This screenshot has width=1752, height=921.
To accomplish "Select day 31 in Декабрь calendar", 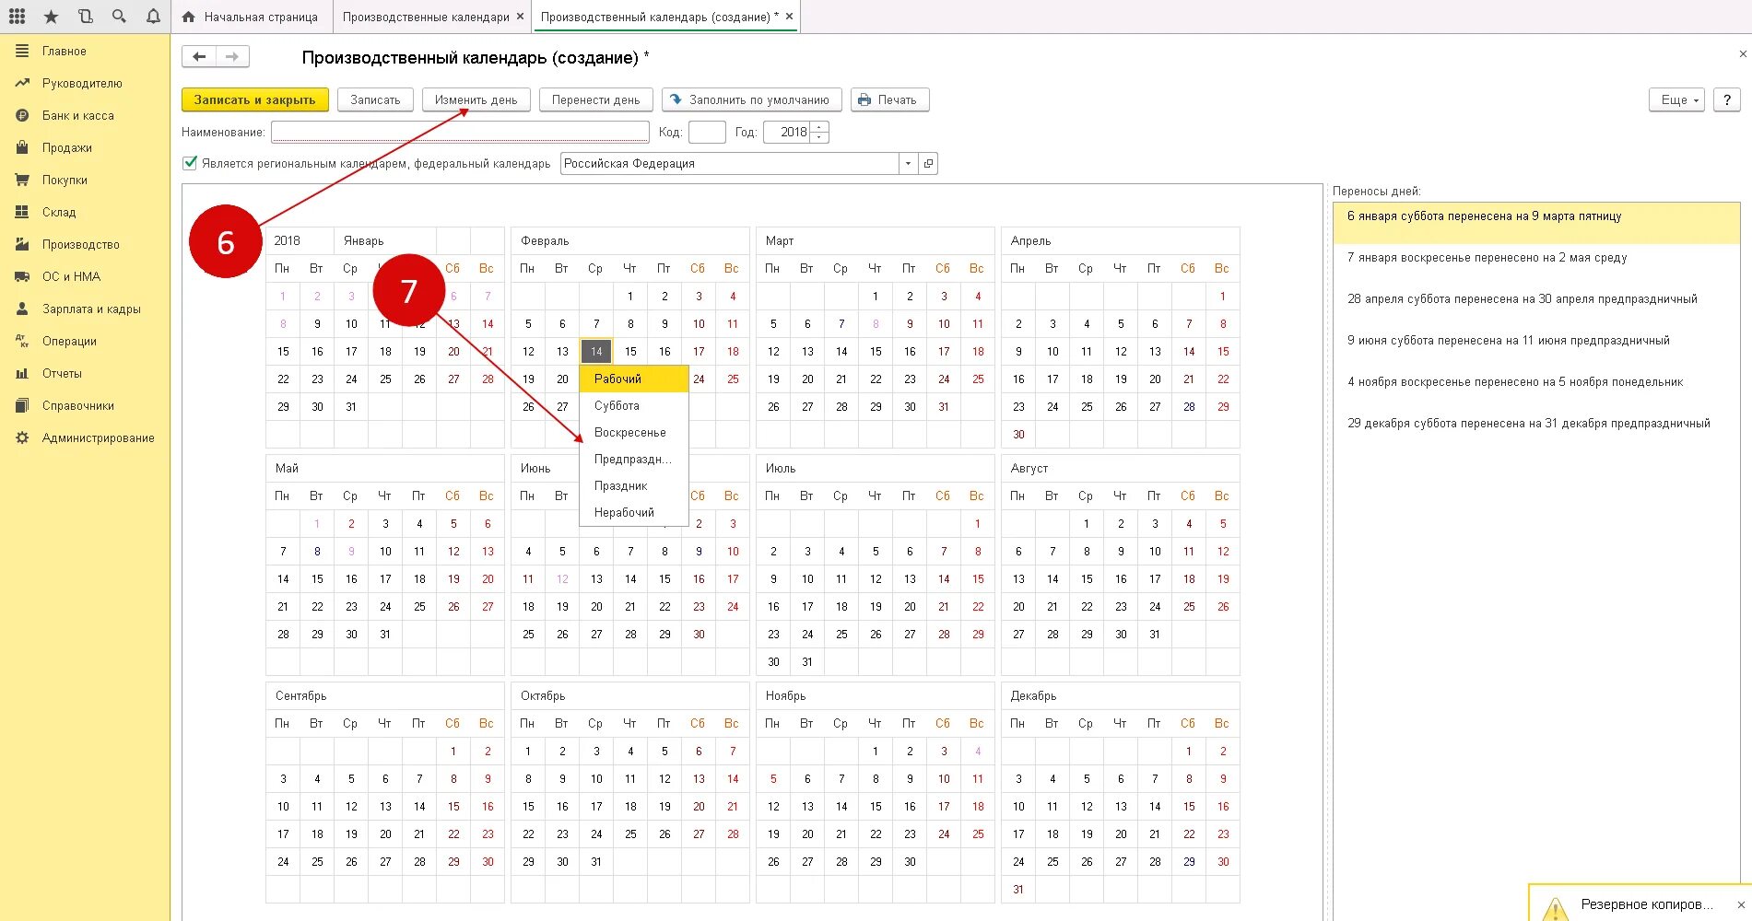I will (1018, 890).
